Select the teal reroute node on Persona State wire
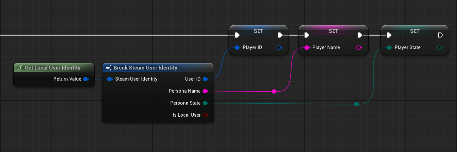This screenshot has width=457, height=152. click(x=357, y=104)
